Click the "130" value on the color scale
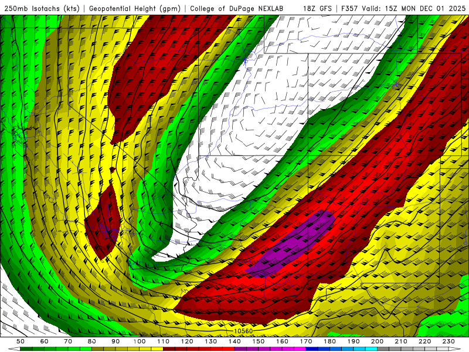The image size is (469, 352). click(211, 341)
